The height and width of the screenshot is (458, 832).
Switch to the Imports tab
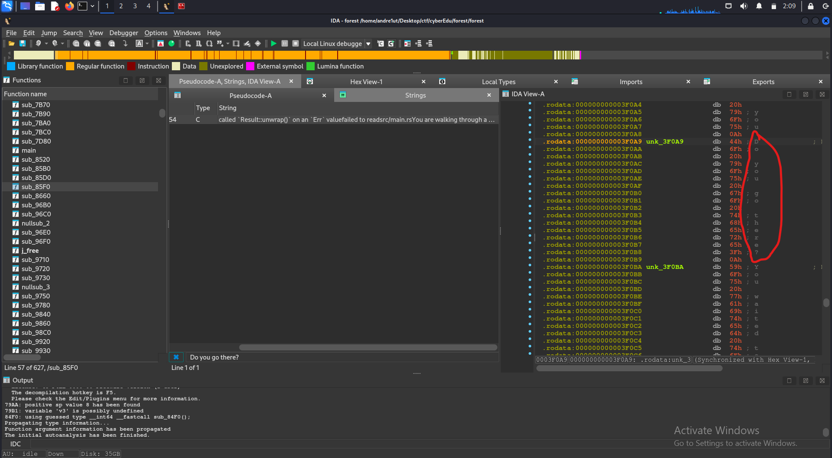tap(631, 82)
